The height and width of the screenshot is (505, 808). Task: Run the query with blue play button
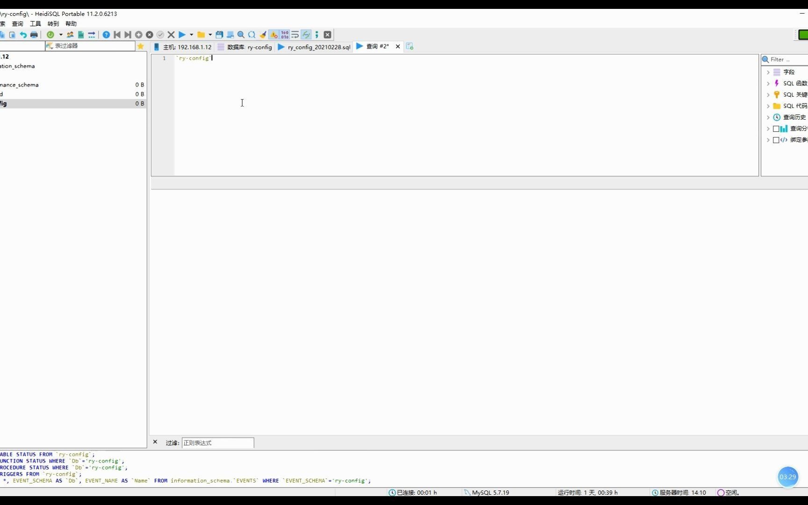(182, 35)
